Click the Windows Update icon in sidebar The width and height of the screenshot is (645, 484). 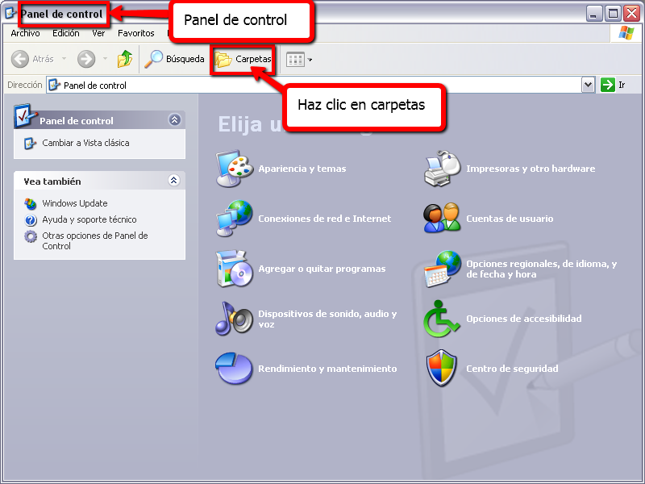pyautogui.click(x=31, y=203)
